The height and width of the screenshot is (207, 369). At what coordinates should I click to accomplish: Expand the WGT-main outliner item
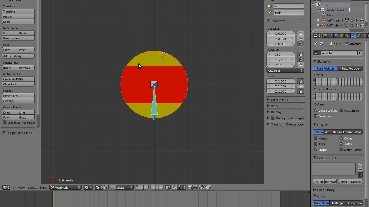pyautogui.click(x=318, y=20)
